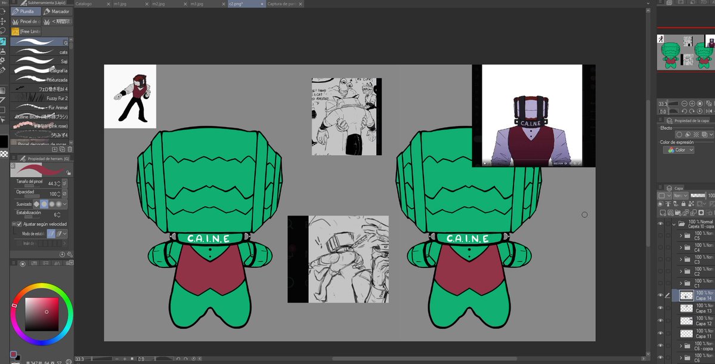715x364 pixels.
Task: Expand the C5 layer folder
Action: coord(681,236)
